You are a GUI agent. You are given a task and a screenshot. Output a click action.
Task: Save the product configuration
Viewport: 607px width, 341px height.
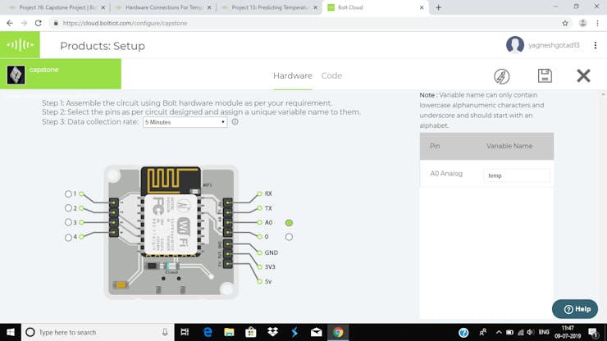(x=545, y=76)
